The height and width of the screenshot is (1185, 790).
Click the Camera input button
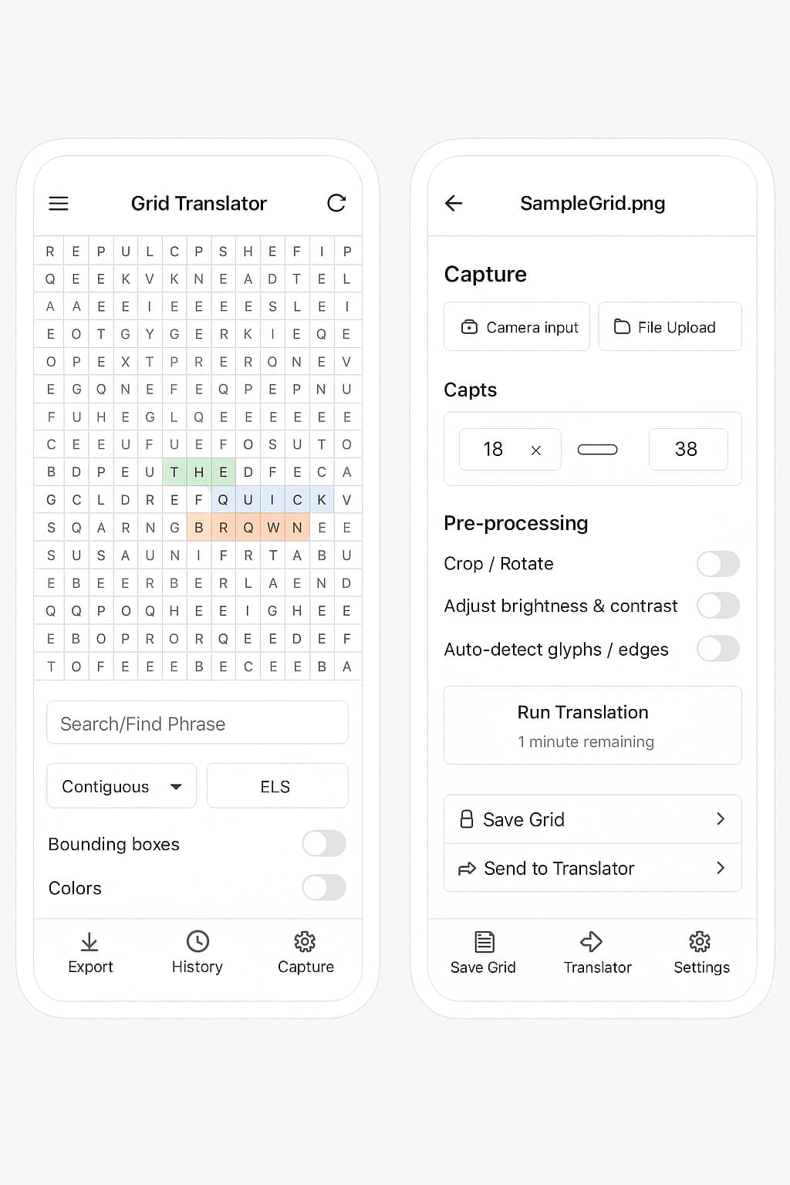[517, 327]
